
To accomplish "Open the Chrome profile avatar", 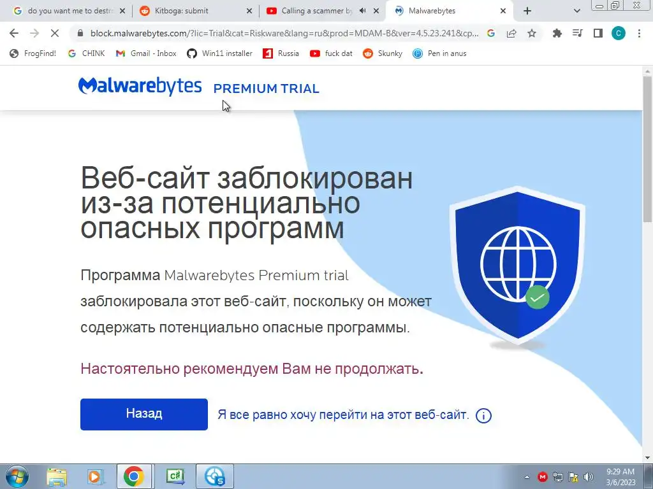I will point(619,33).
